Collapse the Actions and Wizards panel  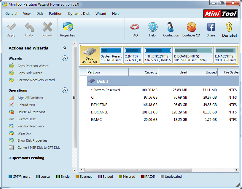coord(65,48)
